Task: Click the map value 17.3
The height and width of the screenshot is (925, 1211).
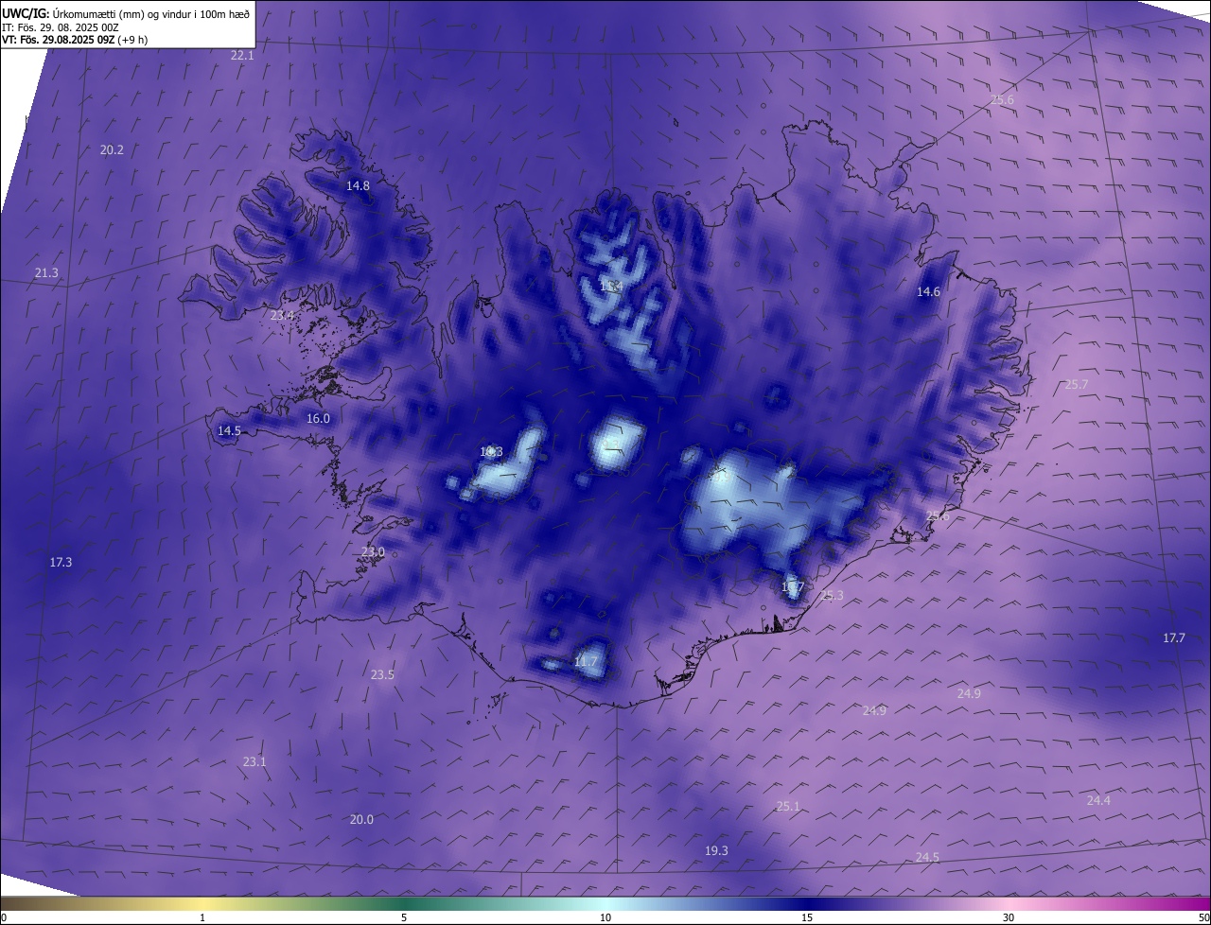Action: pos(61,562)
